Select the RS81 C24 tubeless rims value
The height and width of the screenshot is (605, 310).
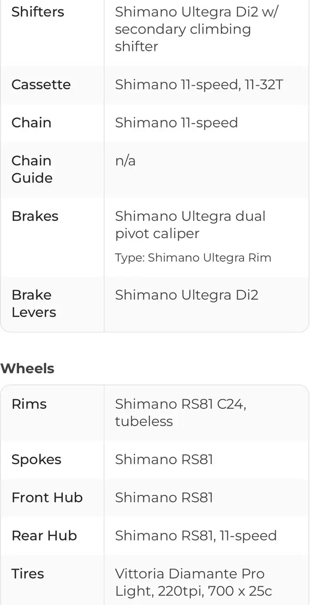[x=180, y=412]
